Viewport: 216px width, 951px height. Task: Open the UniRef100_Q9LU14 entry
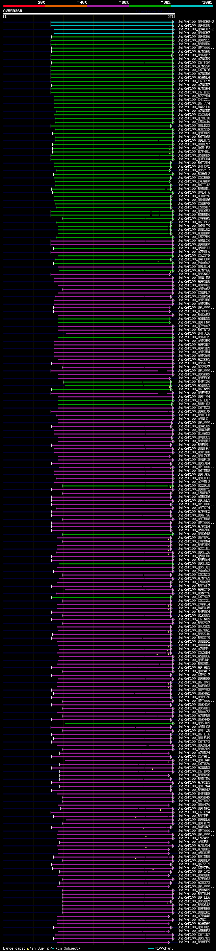coord(194,267)
